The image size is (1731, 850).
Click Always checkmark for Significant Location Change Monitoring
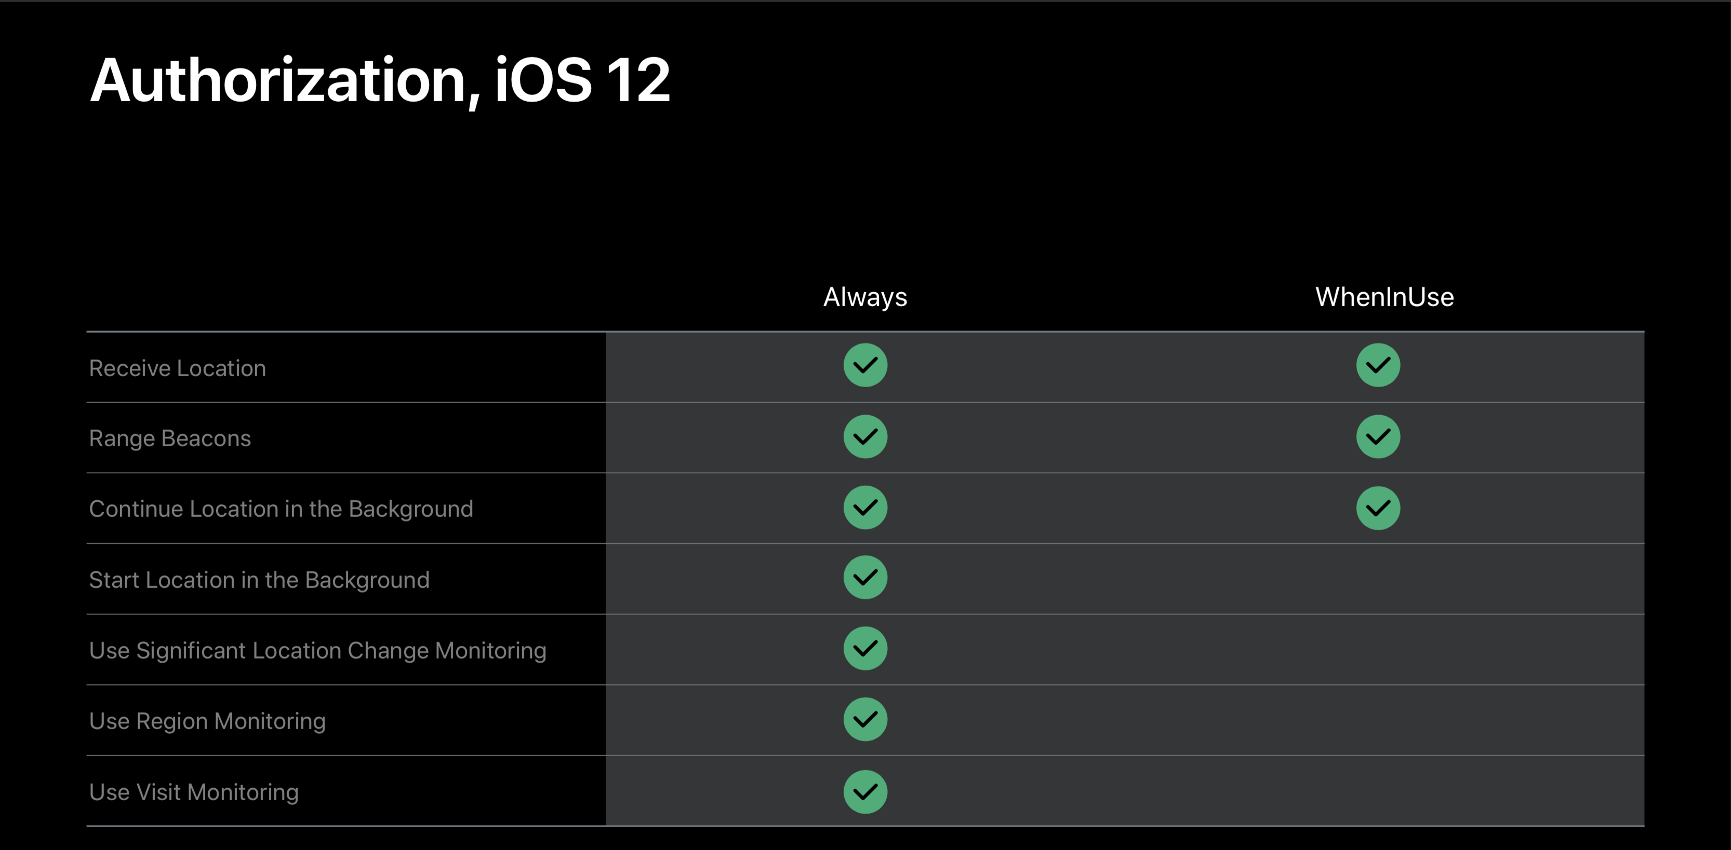pyautogui.click(x=865, y=649)
